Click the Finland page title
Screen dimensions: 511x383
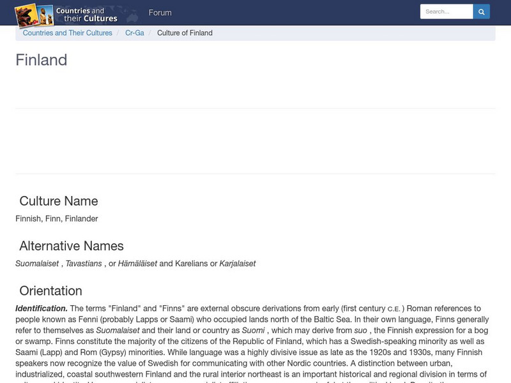(42, 60)
